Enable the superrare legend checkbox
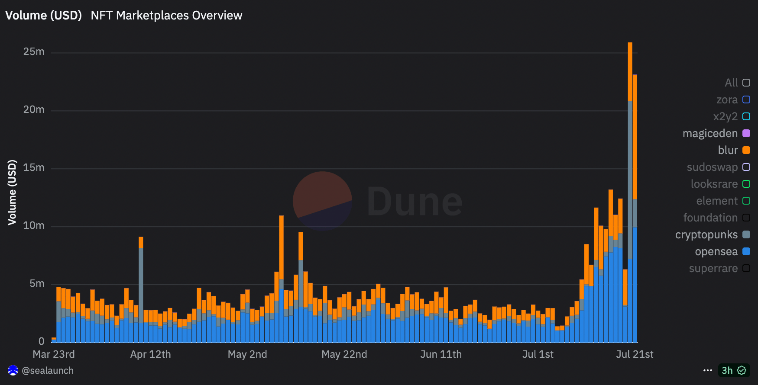 [x=746, y=268]
